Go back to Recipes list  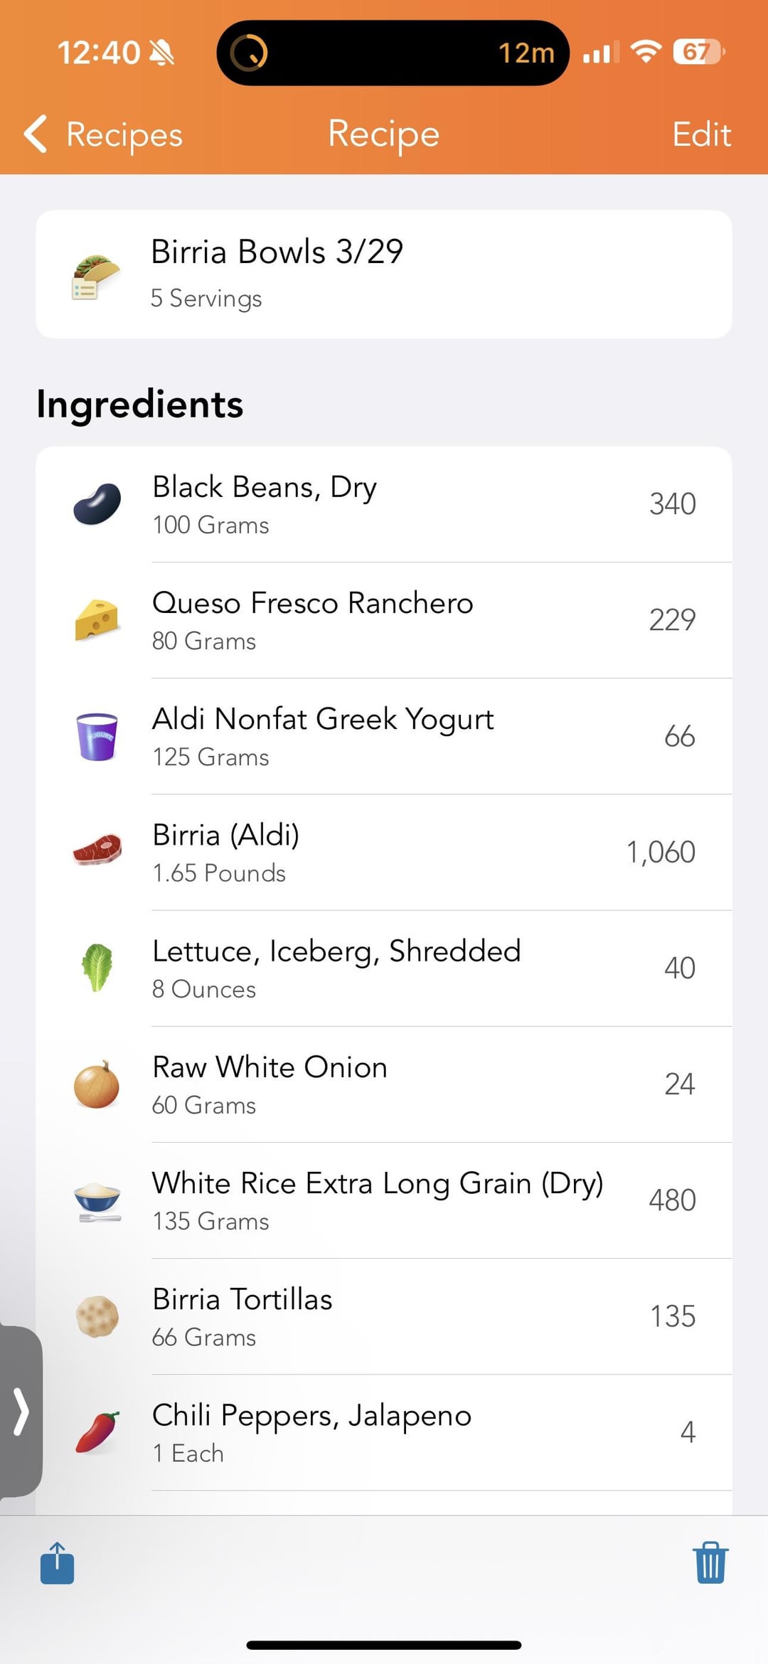point(105,134)
